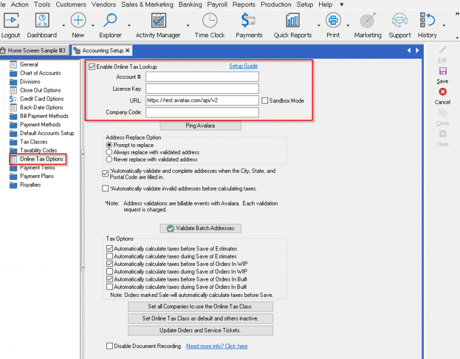
Task: Toggle calculate taxes before Save of Estimates
Action: click(x=109, y=249)
